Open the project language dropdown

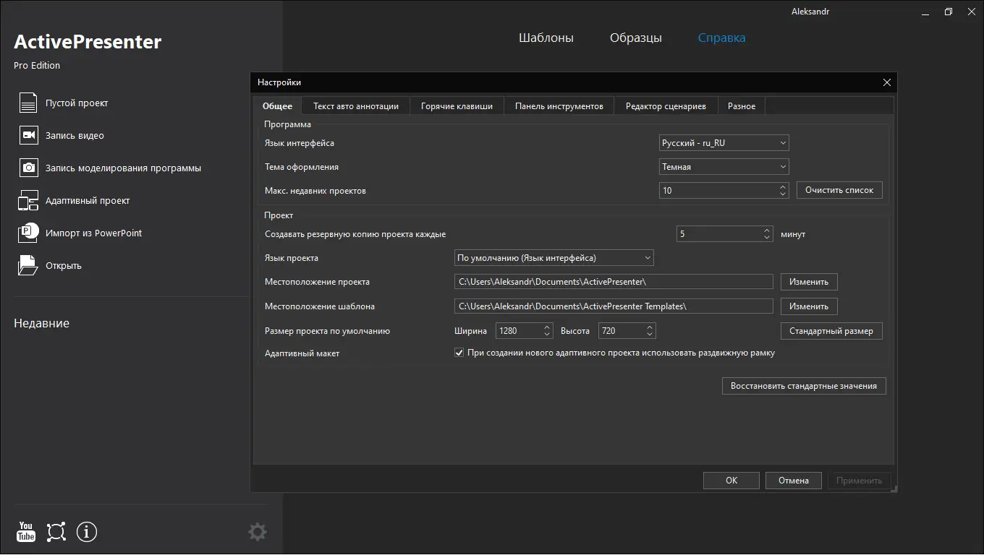554,257
